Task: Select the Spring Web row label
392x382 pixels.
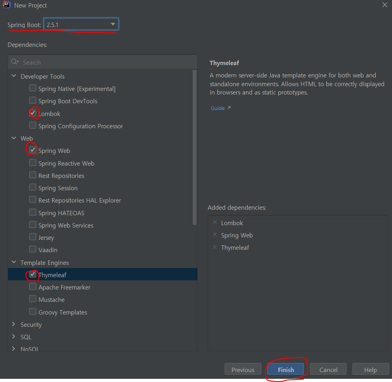Action: (x=54, y=150)
